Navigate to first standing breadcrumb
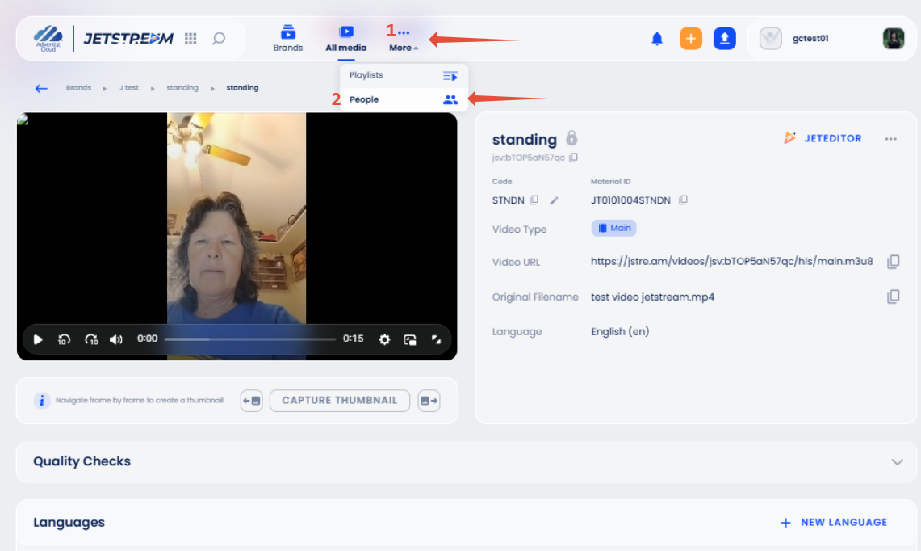This screenshot has width=921, height=551. tap(182, 87)
